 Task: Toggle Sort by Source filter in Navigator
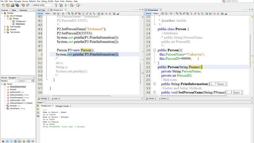click(x=33, y=141)
